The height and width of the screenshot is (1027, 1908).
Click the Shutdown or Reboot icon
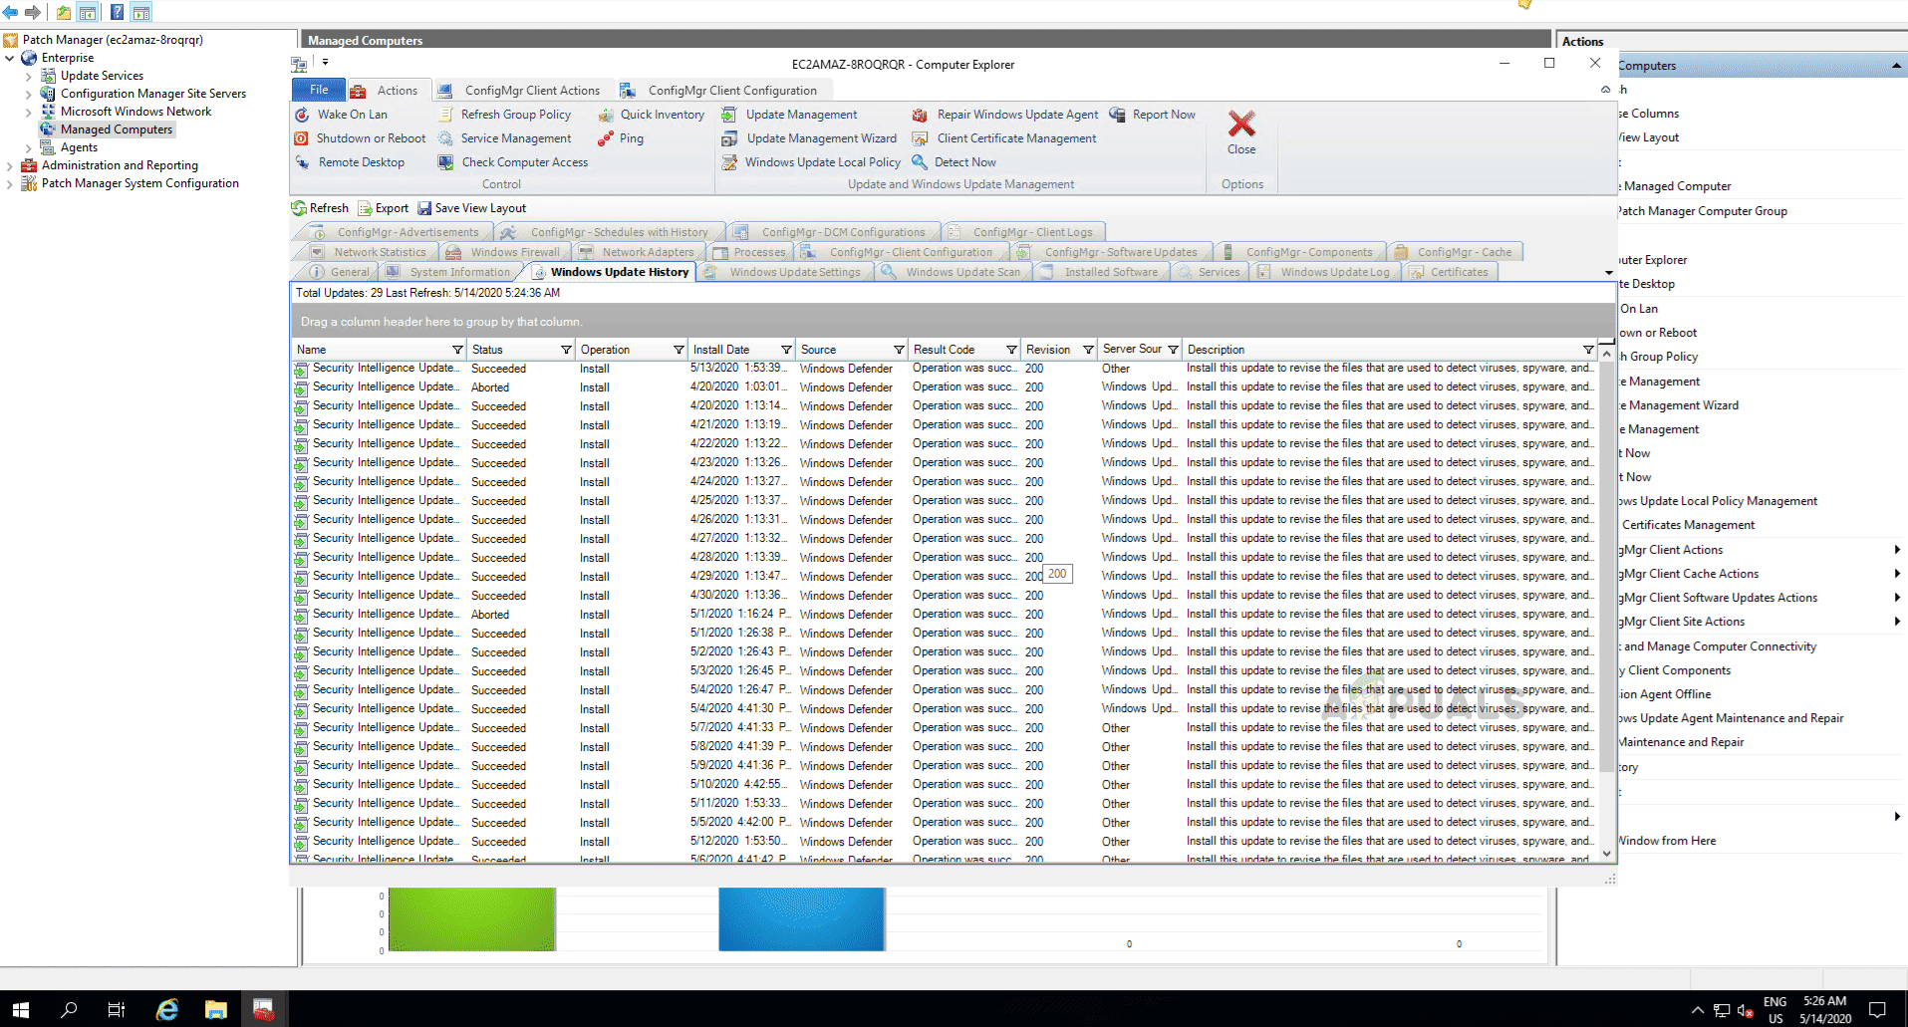302,138
